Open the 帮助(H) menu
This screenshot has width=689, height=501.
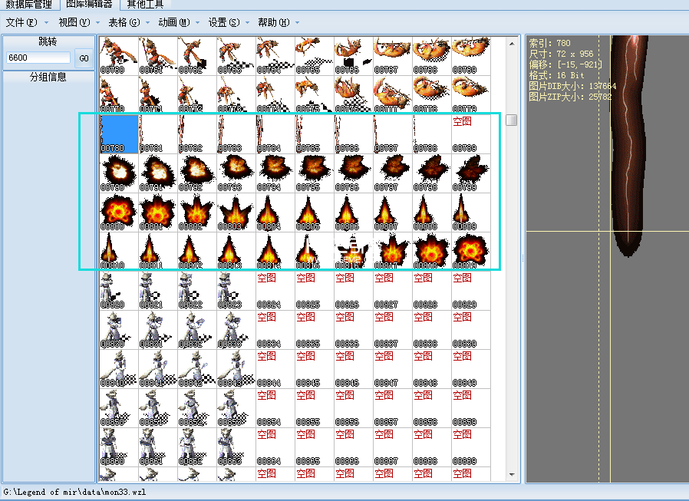point(274,23)
